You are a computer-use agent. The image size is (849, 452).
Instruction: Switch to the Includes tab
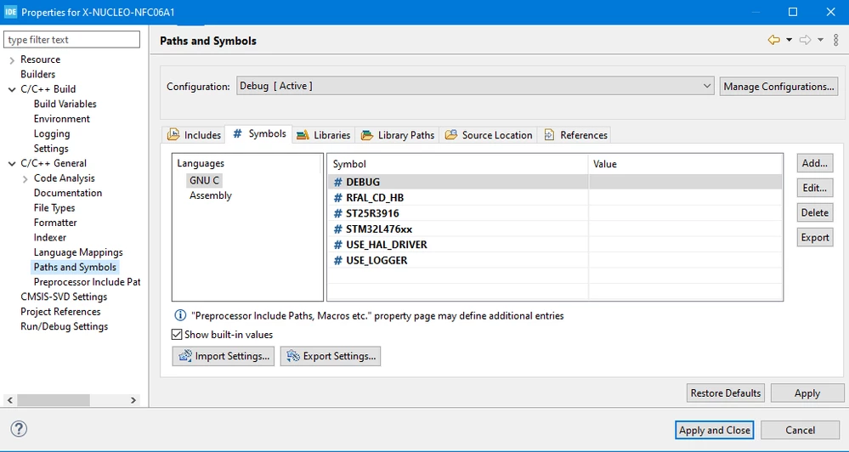point(195,135)
